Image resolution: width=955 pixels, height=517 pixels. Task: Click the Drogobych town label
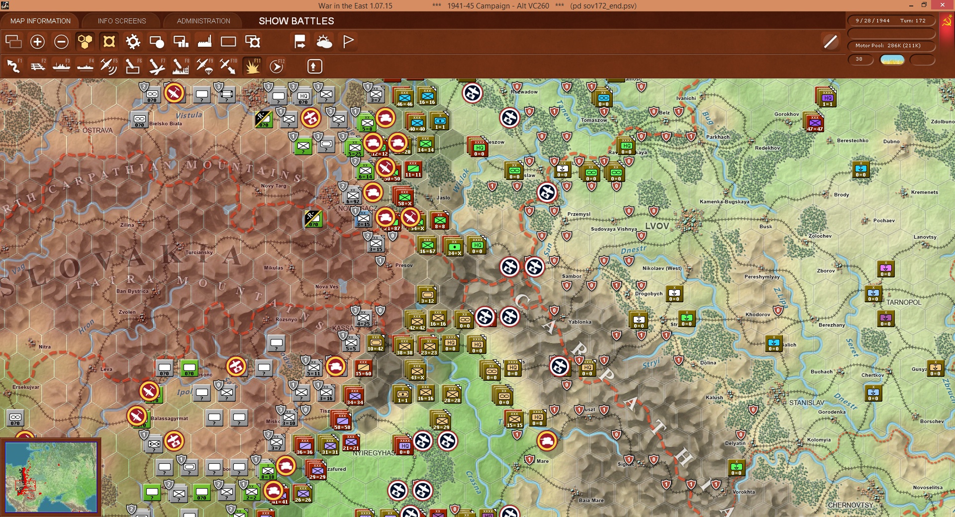click(649, 294)
